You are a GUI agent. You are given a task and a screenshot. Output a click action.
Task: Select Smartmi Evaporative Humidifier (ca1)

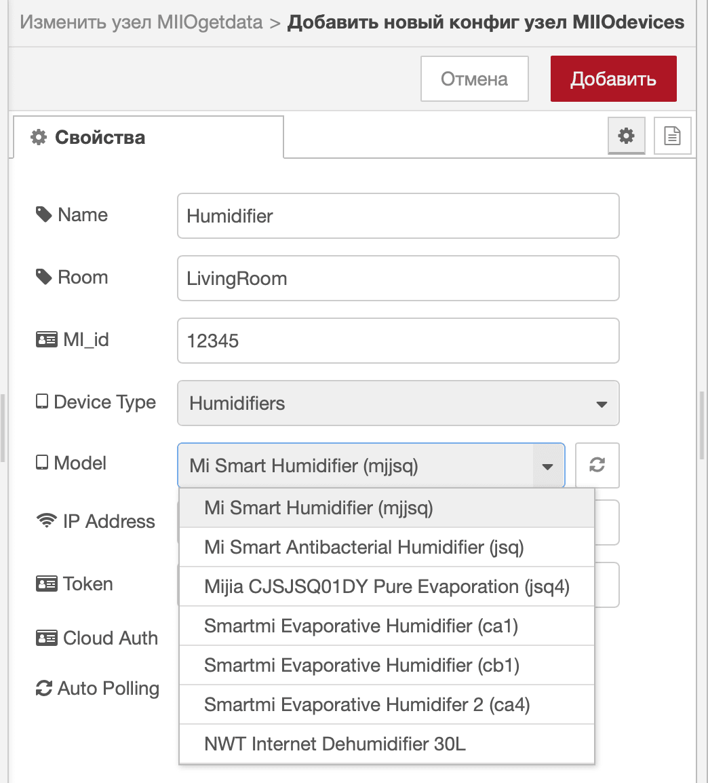click(x=387, y=626)
